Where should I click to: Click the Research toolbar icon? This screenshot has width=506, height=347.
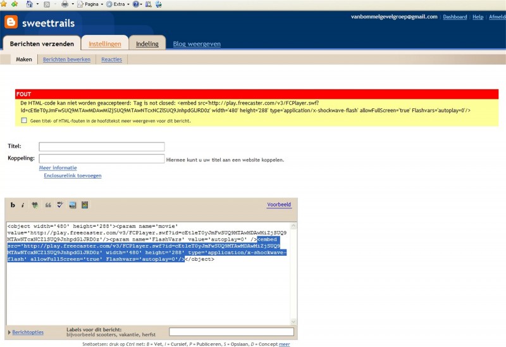click(149, 4)
